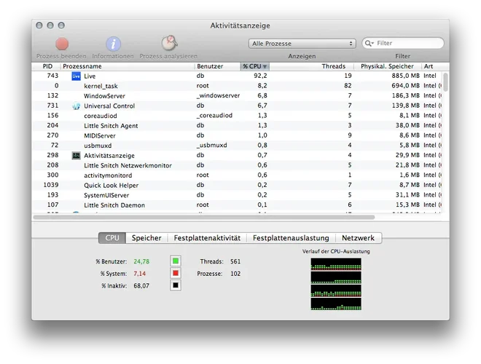Open the Informationen info icon
The width and height of the screenshot is (481, 364).
[x=113, y=44]
